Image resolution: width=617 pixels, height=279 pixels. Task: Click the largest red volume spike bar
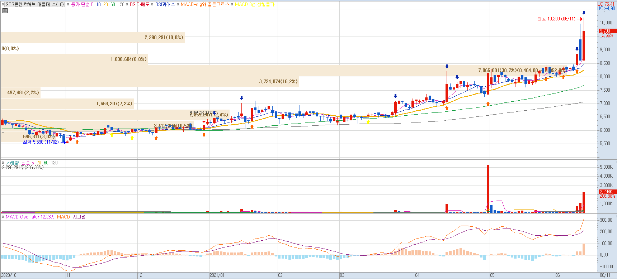488,189
